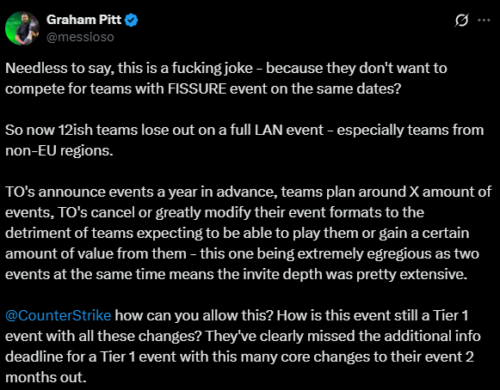The image size is (500, 390).
Task: Open the three-dot more options menu
Action: pos(484,20)
